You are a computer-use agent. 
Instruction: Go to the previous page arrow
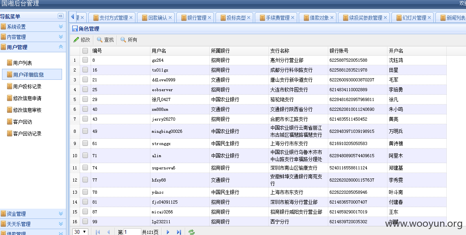[108, 232]
